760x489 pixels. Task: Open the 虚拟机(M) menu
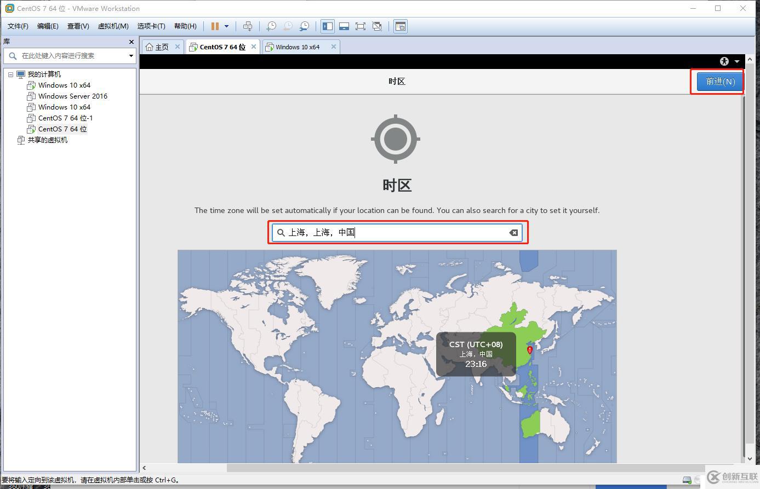pyautogui.click(x=113, y=26)
